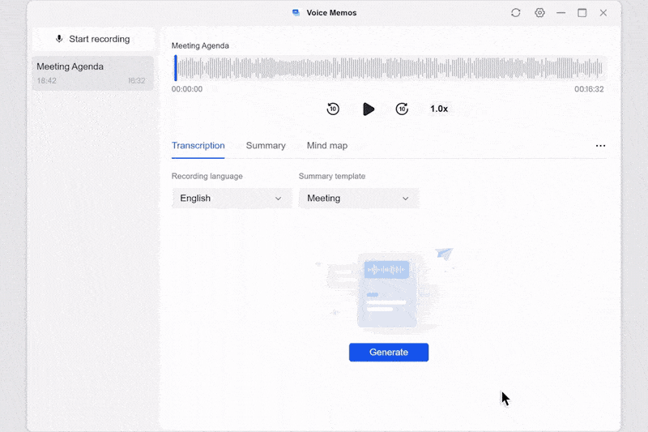
Task: Open the Summary template Meeting dropdown
Action: tap(359, 199)
